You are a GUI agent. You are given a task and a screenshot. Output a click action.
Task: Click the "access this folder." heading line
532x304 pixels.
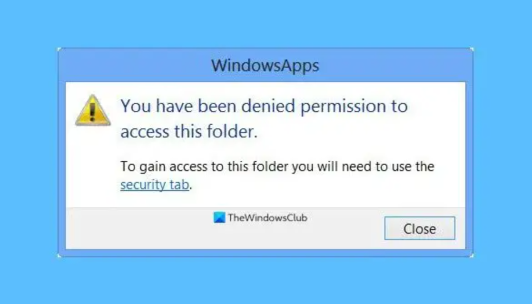pos(189,132)
